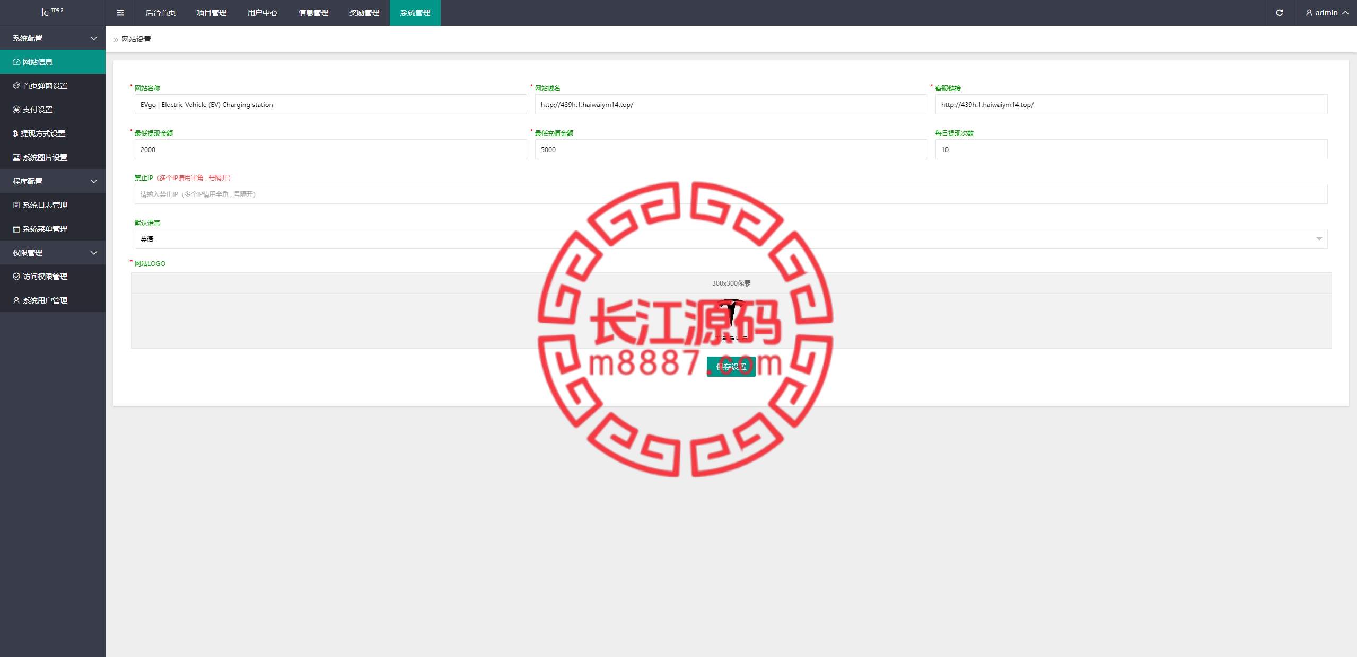The height and width of the screenshot is (657, 1357).
Task: Click the 最低充值金额 field with 5000
Action: pos(731,149)
